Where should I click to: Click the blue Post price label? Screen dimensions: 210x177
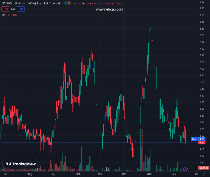point(194,139)
